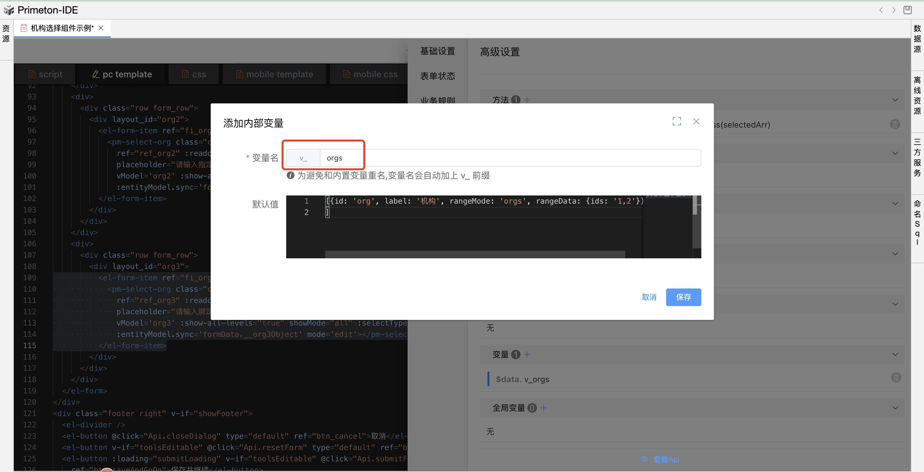Click the horizontal scrollbar in default value editor
924x472 pixels.
pos(475,254)
